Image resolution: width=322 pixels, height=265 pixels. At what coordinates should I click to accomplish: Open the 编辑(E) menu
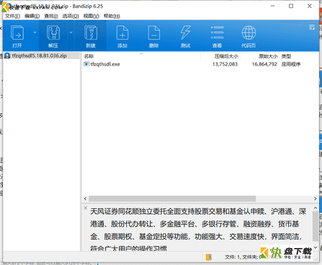32,16
